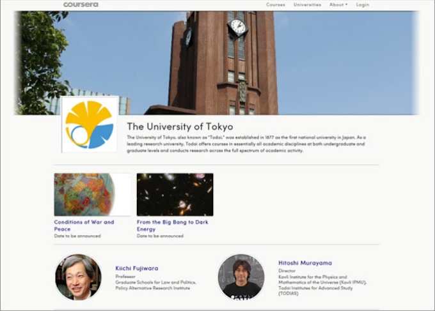Open the galaxy thumbnail for Big Bang course

coord(175,195)
